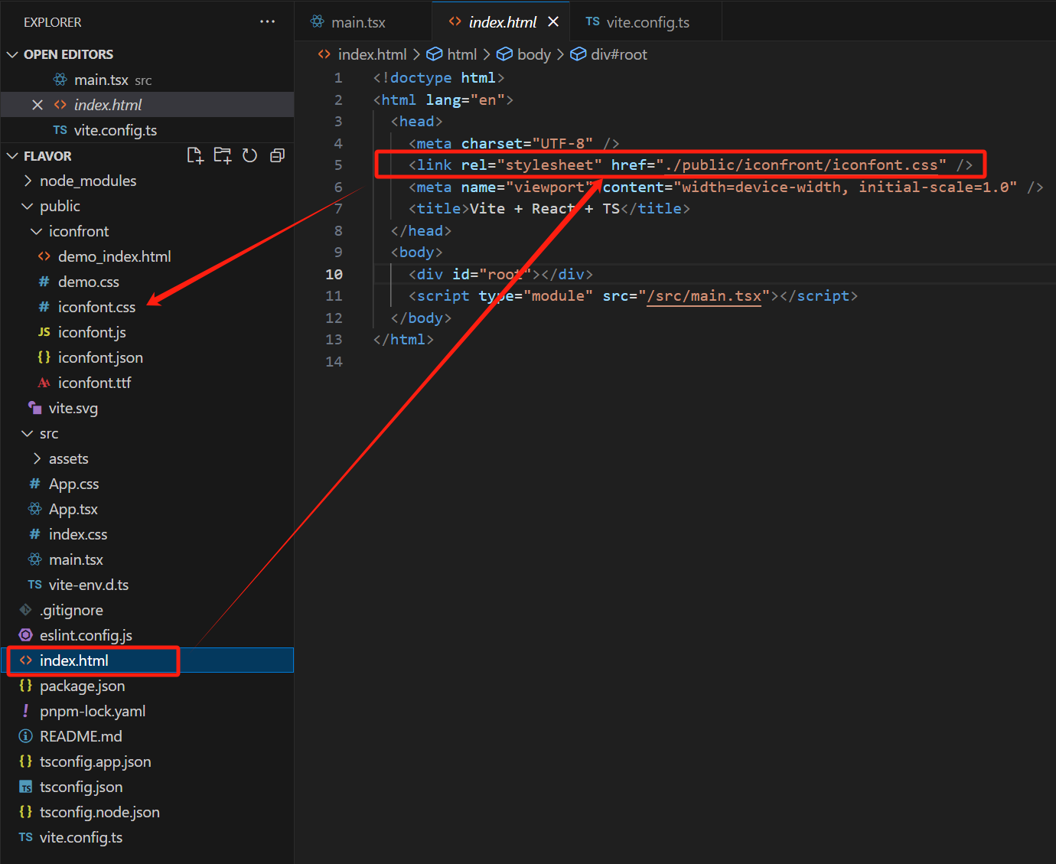
Task: Collapse the FLAVOR project section
Action: (12, 156)
